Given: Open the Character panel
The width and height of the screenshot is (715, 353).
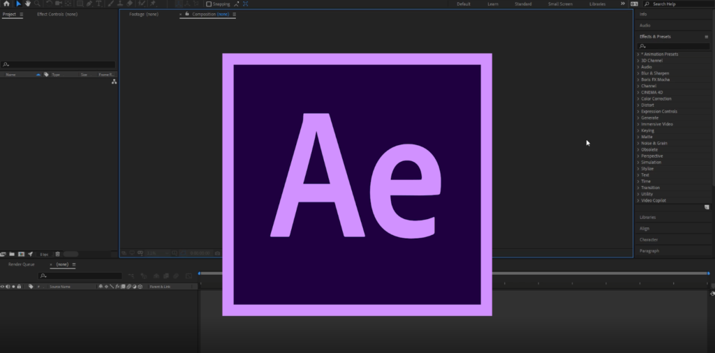Looking at the screenshot, I should (x=649, y=239).
